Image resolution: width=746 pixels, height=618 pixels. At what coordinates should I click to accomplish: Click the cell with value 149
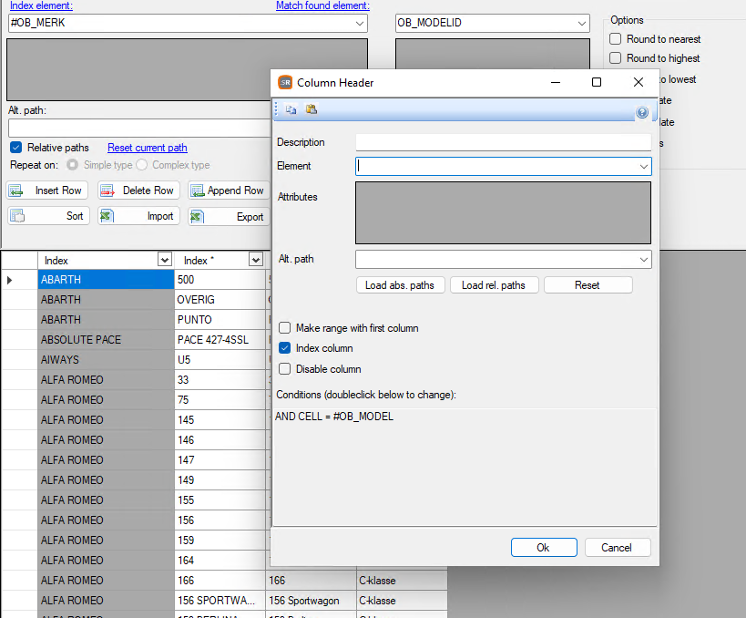[x=220, y=479]
